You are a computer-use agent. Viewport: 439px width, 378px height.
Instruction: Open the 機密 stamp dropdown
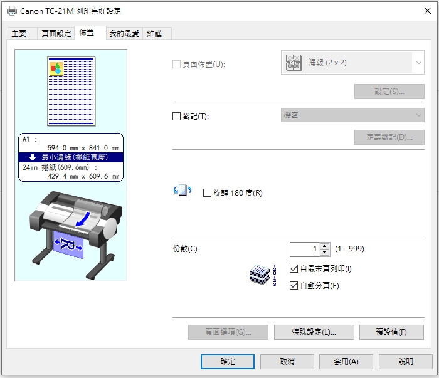coord(352,115)
